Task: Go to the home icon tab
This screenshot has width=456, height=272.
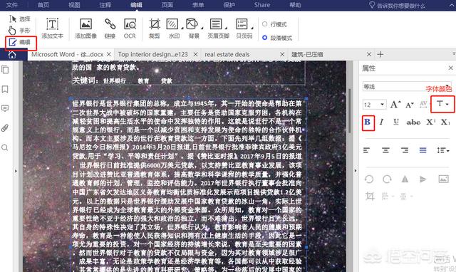Action: click(12, 55)
